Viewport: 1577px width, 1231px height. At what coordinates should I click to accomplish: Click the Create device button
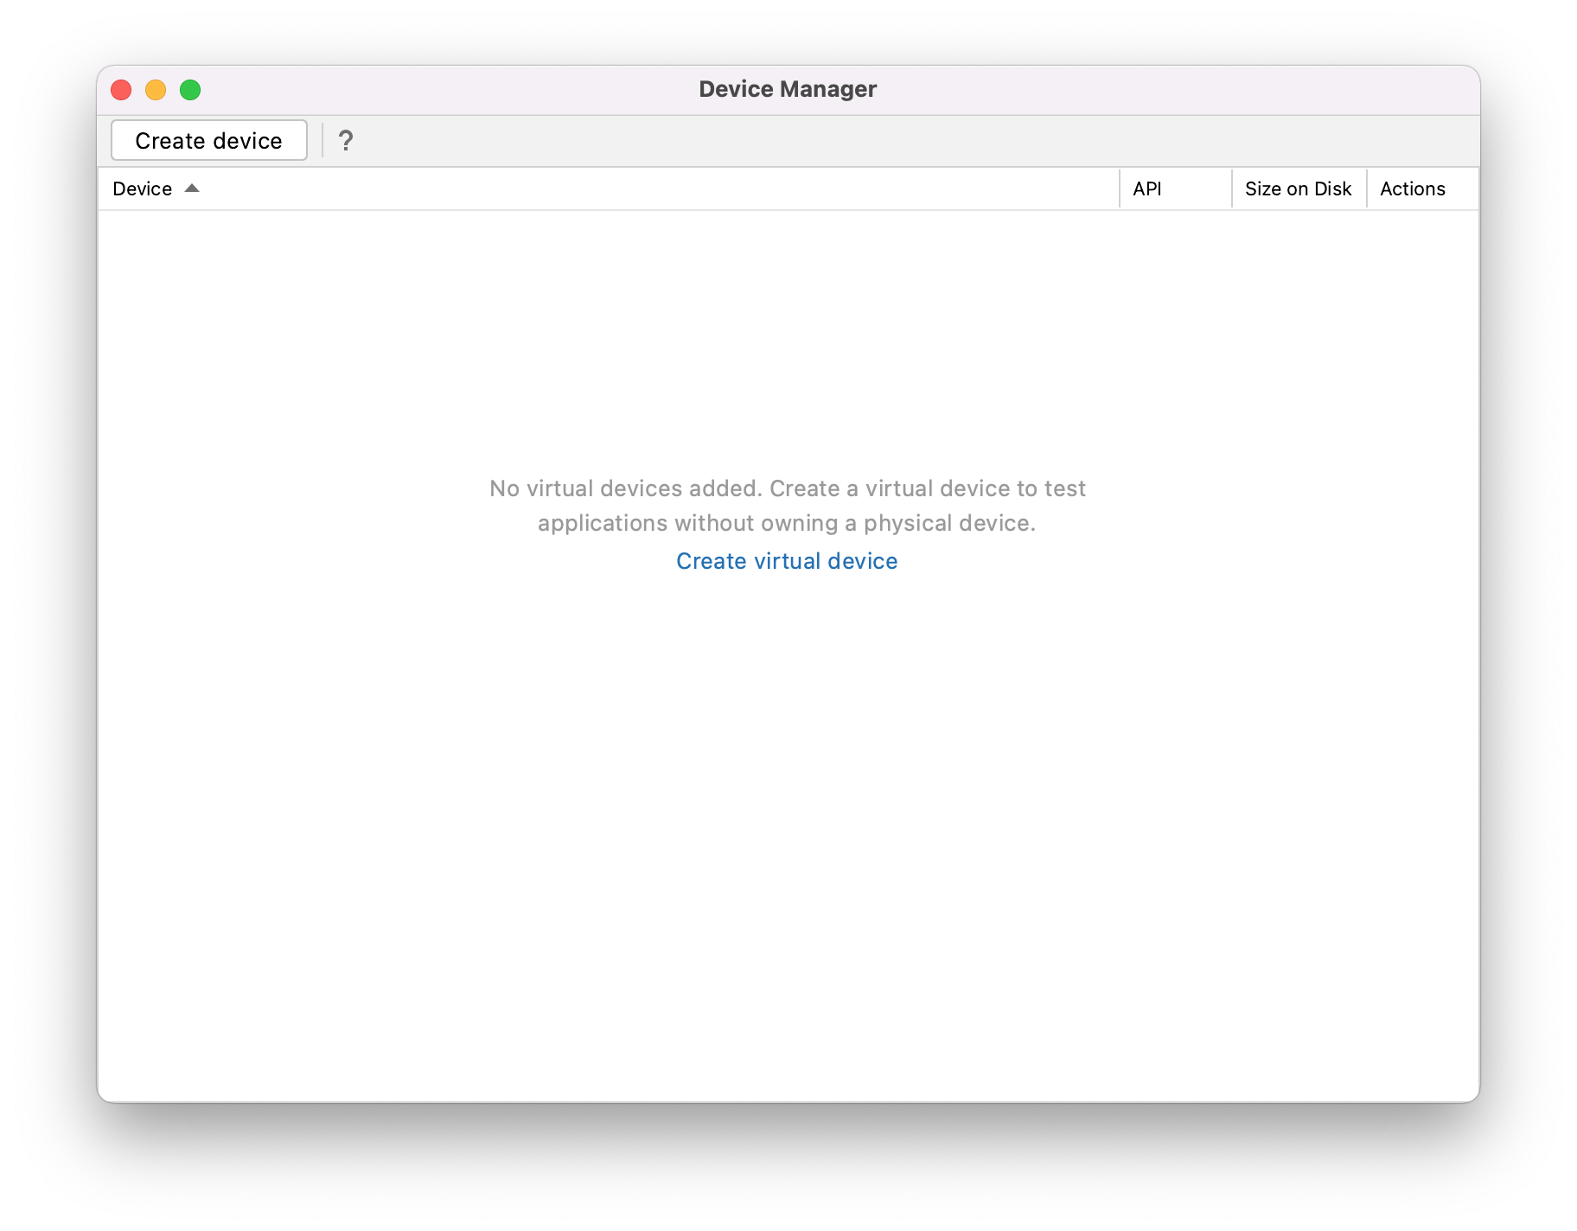pyautogui.click(x=208, y=140)
